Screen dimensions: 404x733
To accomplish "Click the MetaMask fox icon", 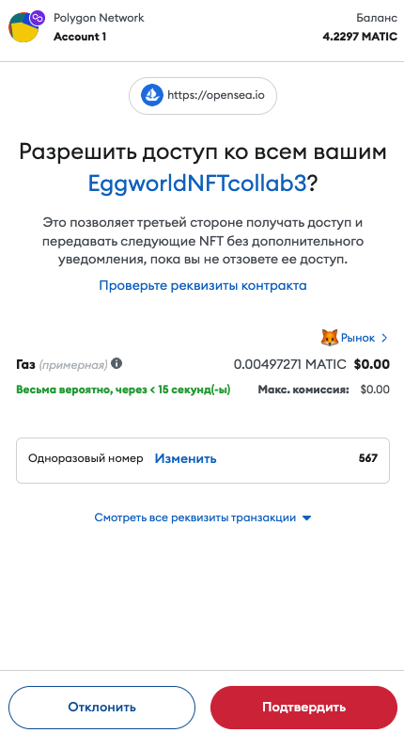I will pyautogui.click(x=330, y=338).
